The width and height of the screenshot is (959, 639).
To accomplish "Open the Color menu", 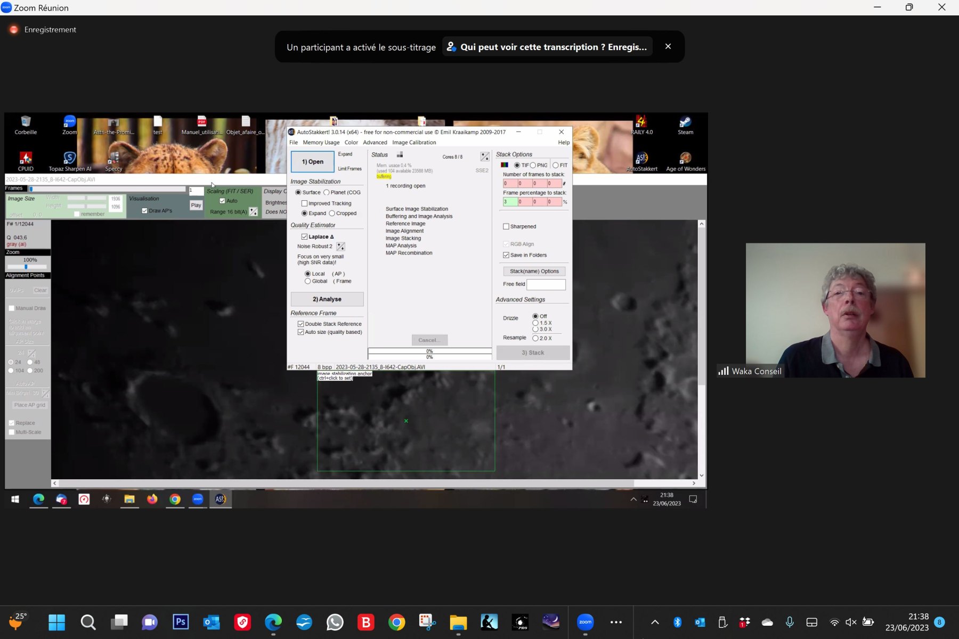I will click(x=351, y=143).
